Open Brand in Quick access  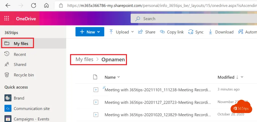tap(19, 98)
